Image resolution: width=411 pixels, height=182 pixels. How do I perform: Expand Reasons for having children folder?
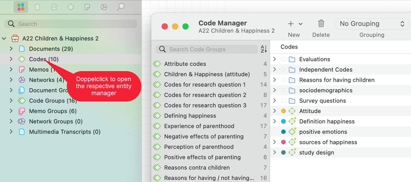[x=275, y=80]
